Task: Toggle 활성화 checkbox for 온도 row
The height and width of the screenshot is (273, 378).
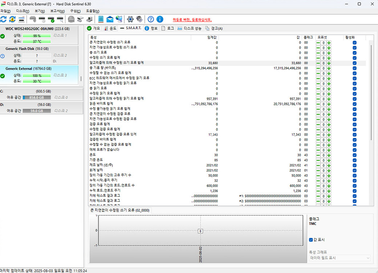Action: click(x=355, y=155)
